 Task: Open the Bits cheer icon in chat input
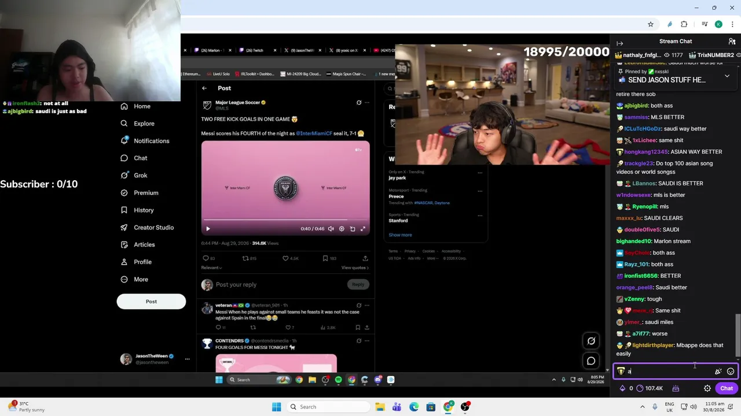[718, 372]
